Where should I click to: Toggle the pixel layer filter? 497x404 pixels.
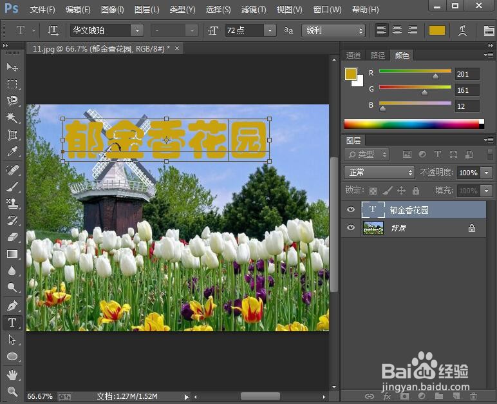(x=407, y=155)
